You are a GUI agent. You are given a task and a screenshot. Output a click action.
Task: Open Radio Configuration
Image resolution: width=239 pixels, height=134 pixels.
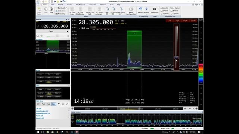tap(131, 11)
